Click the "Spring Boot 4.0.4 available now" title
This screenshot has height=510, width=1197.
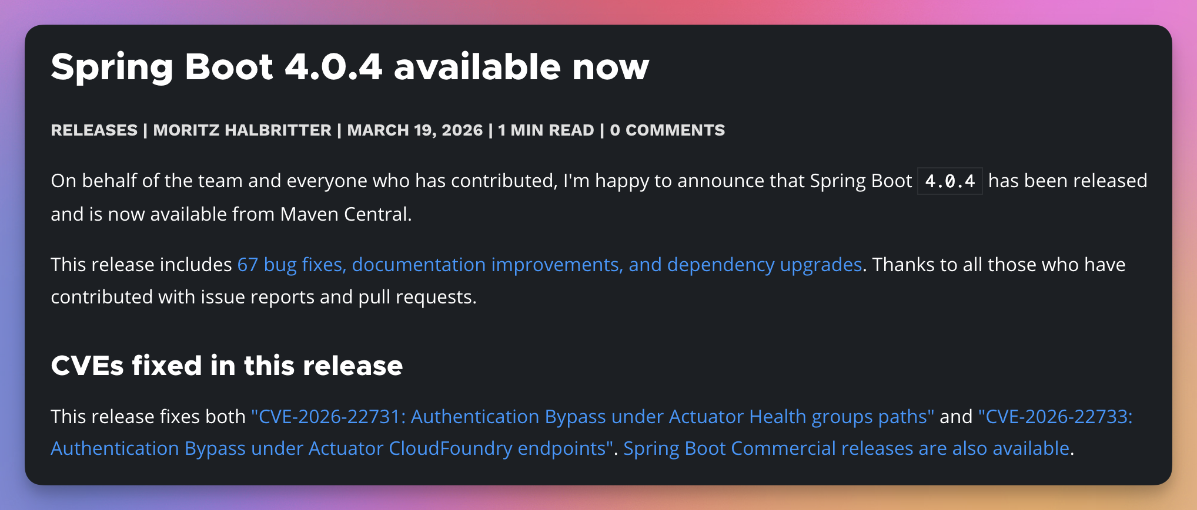(350, 66)
